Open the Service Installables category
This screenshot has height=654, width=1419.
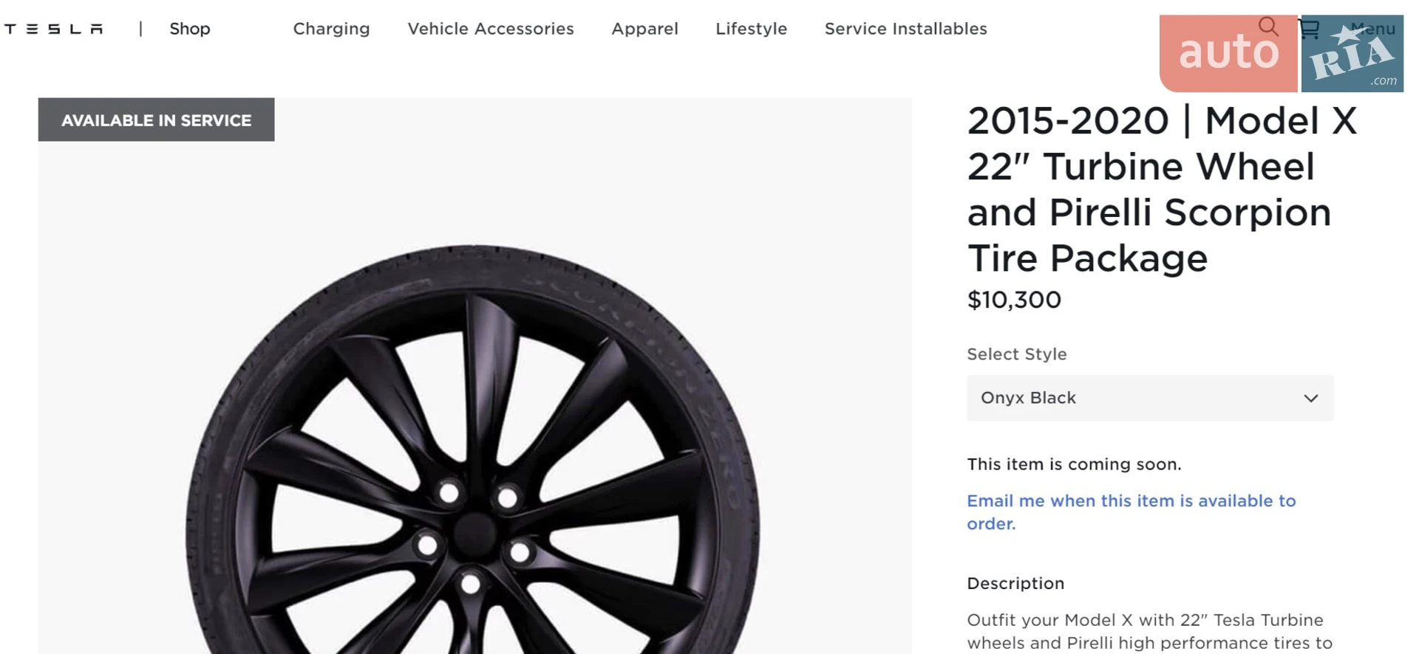coord(905,29)
